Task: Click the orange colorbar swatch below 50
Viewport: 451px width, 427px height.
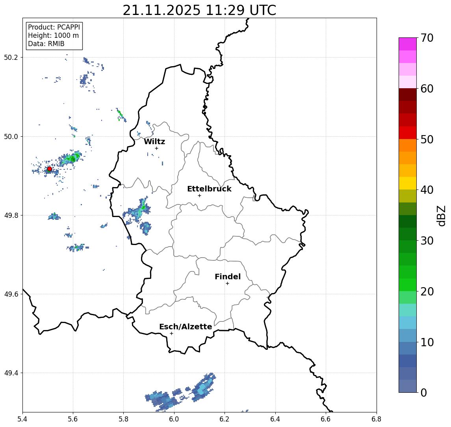Action: pos(408,145)
